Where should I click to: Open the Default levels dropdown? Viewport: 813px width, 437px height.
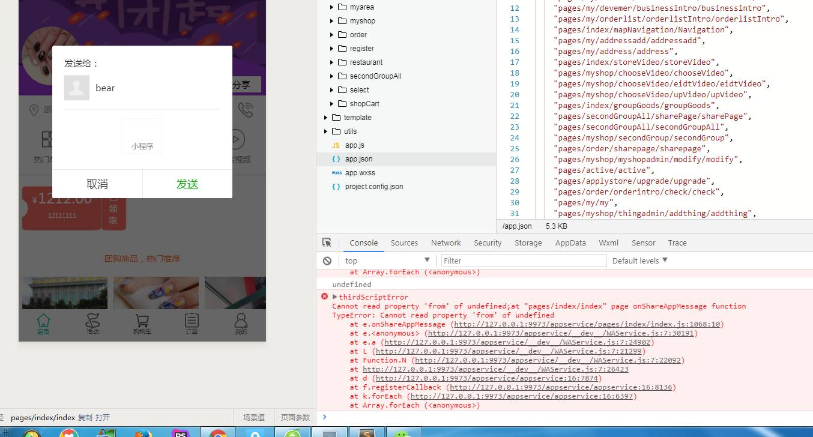(x=640, y=261)
